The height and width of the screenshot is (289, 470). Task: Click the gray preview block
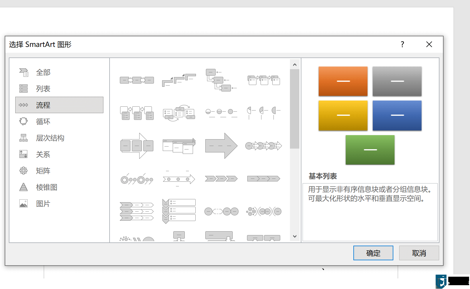pyautogui.click(x=397, y=81)
